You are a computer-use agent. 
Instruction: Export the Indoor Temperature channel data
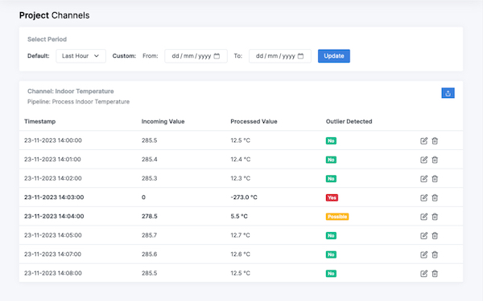pos(448,93)
